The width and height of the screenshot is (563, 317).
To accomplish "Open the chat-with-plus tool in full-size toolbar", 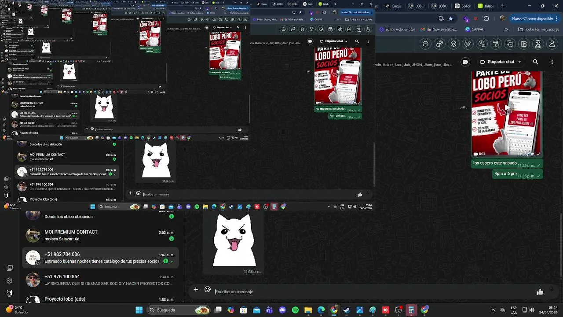I will click(510, 44).
